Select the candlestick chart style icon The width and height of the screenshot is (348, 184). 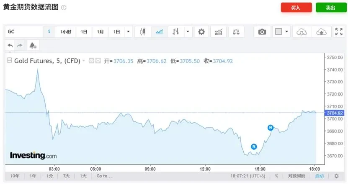click(x=143, y=32)
